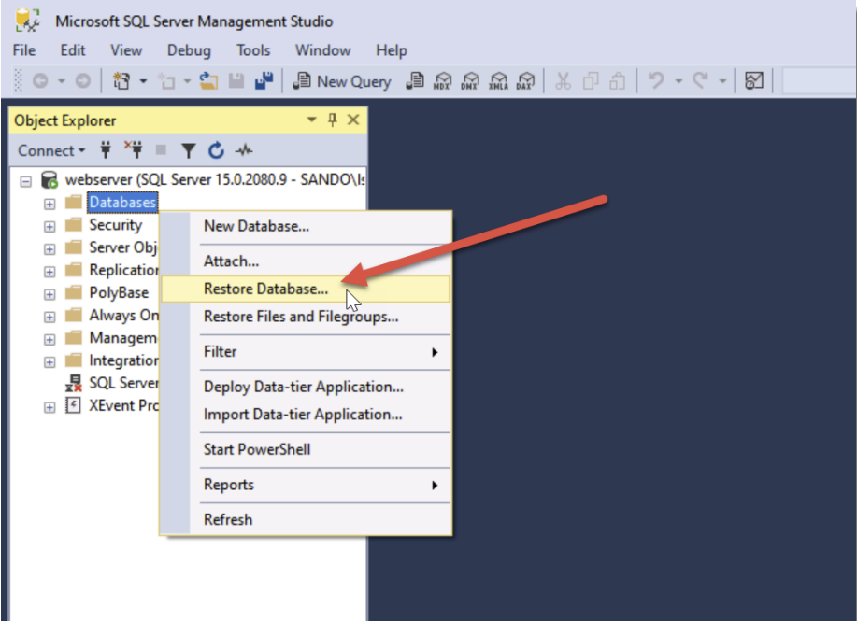Expand the Always On folder node
This screenshot has height=621, width=857.
pyautogui.click(x=50, y=317)
